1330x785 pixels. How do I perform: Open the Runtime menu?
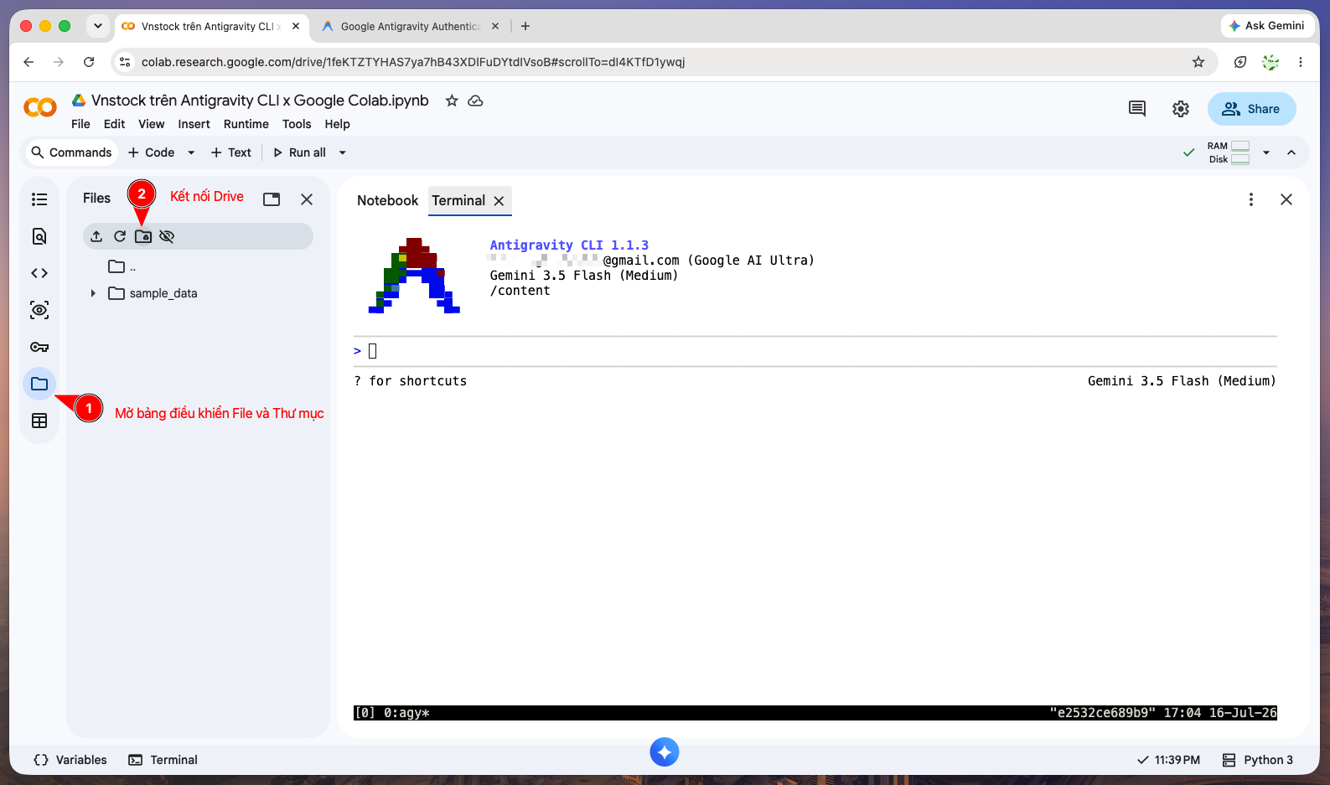coord(246,124)
